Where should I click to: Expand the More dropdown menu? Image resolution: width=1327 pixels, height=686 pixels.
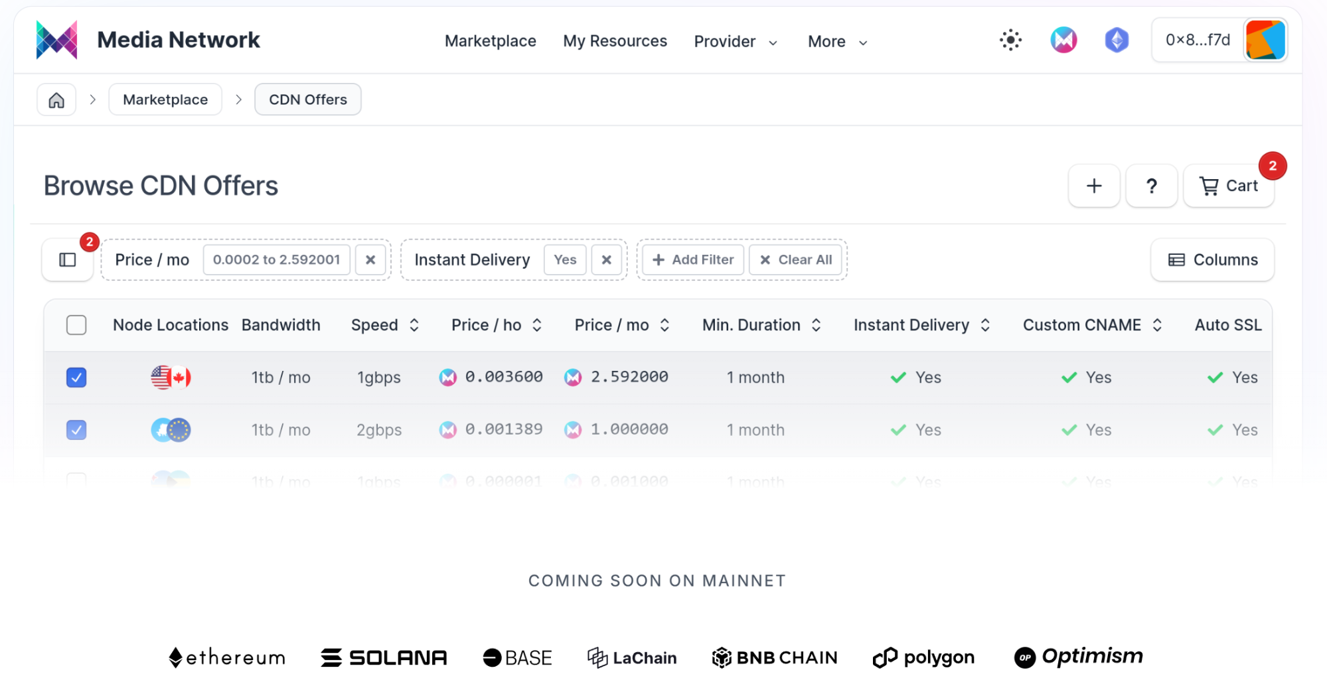tap(837, 42)
